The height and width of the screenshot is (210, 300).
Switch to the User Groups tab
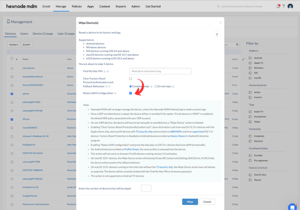coord(66,34)
